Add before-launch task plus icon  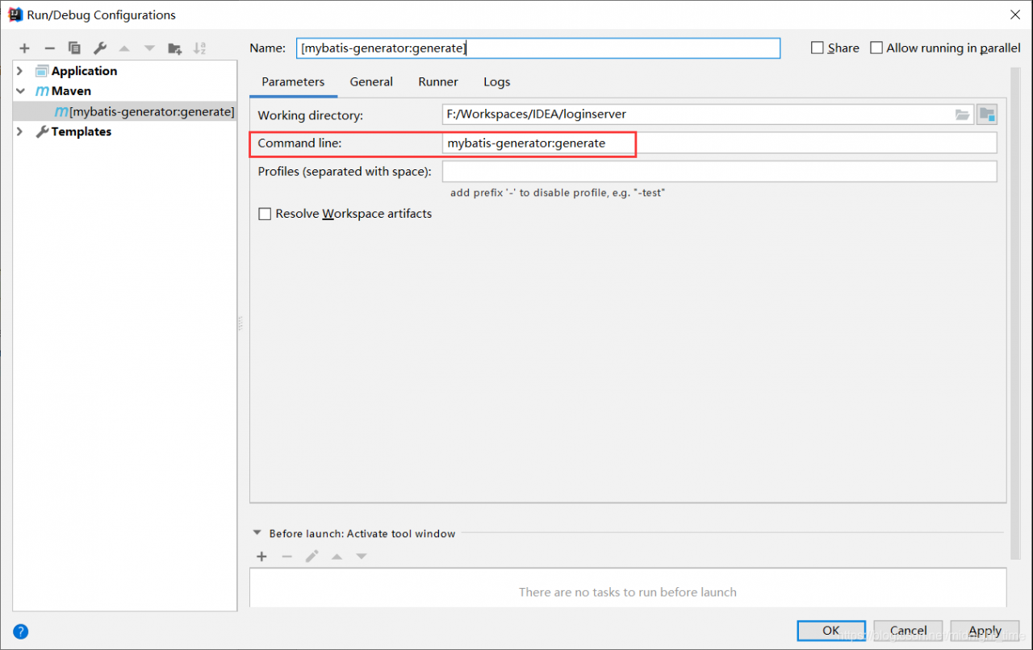(x=261, y=556)
